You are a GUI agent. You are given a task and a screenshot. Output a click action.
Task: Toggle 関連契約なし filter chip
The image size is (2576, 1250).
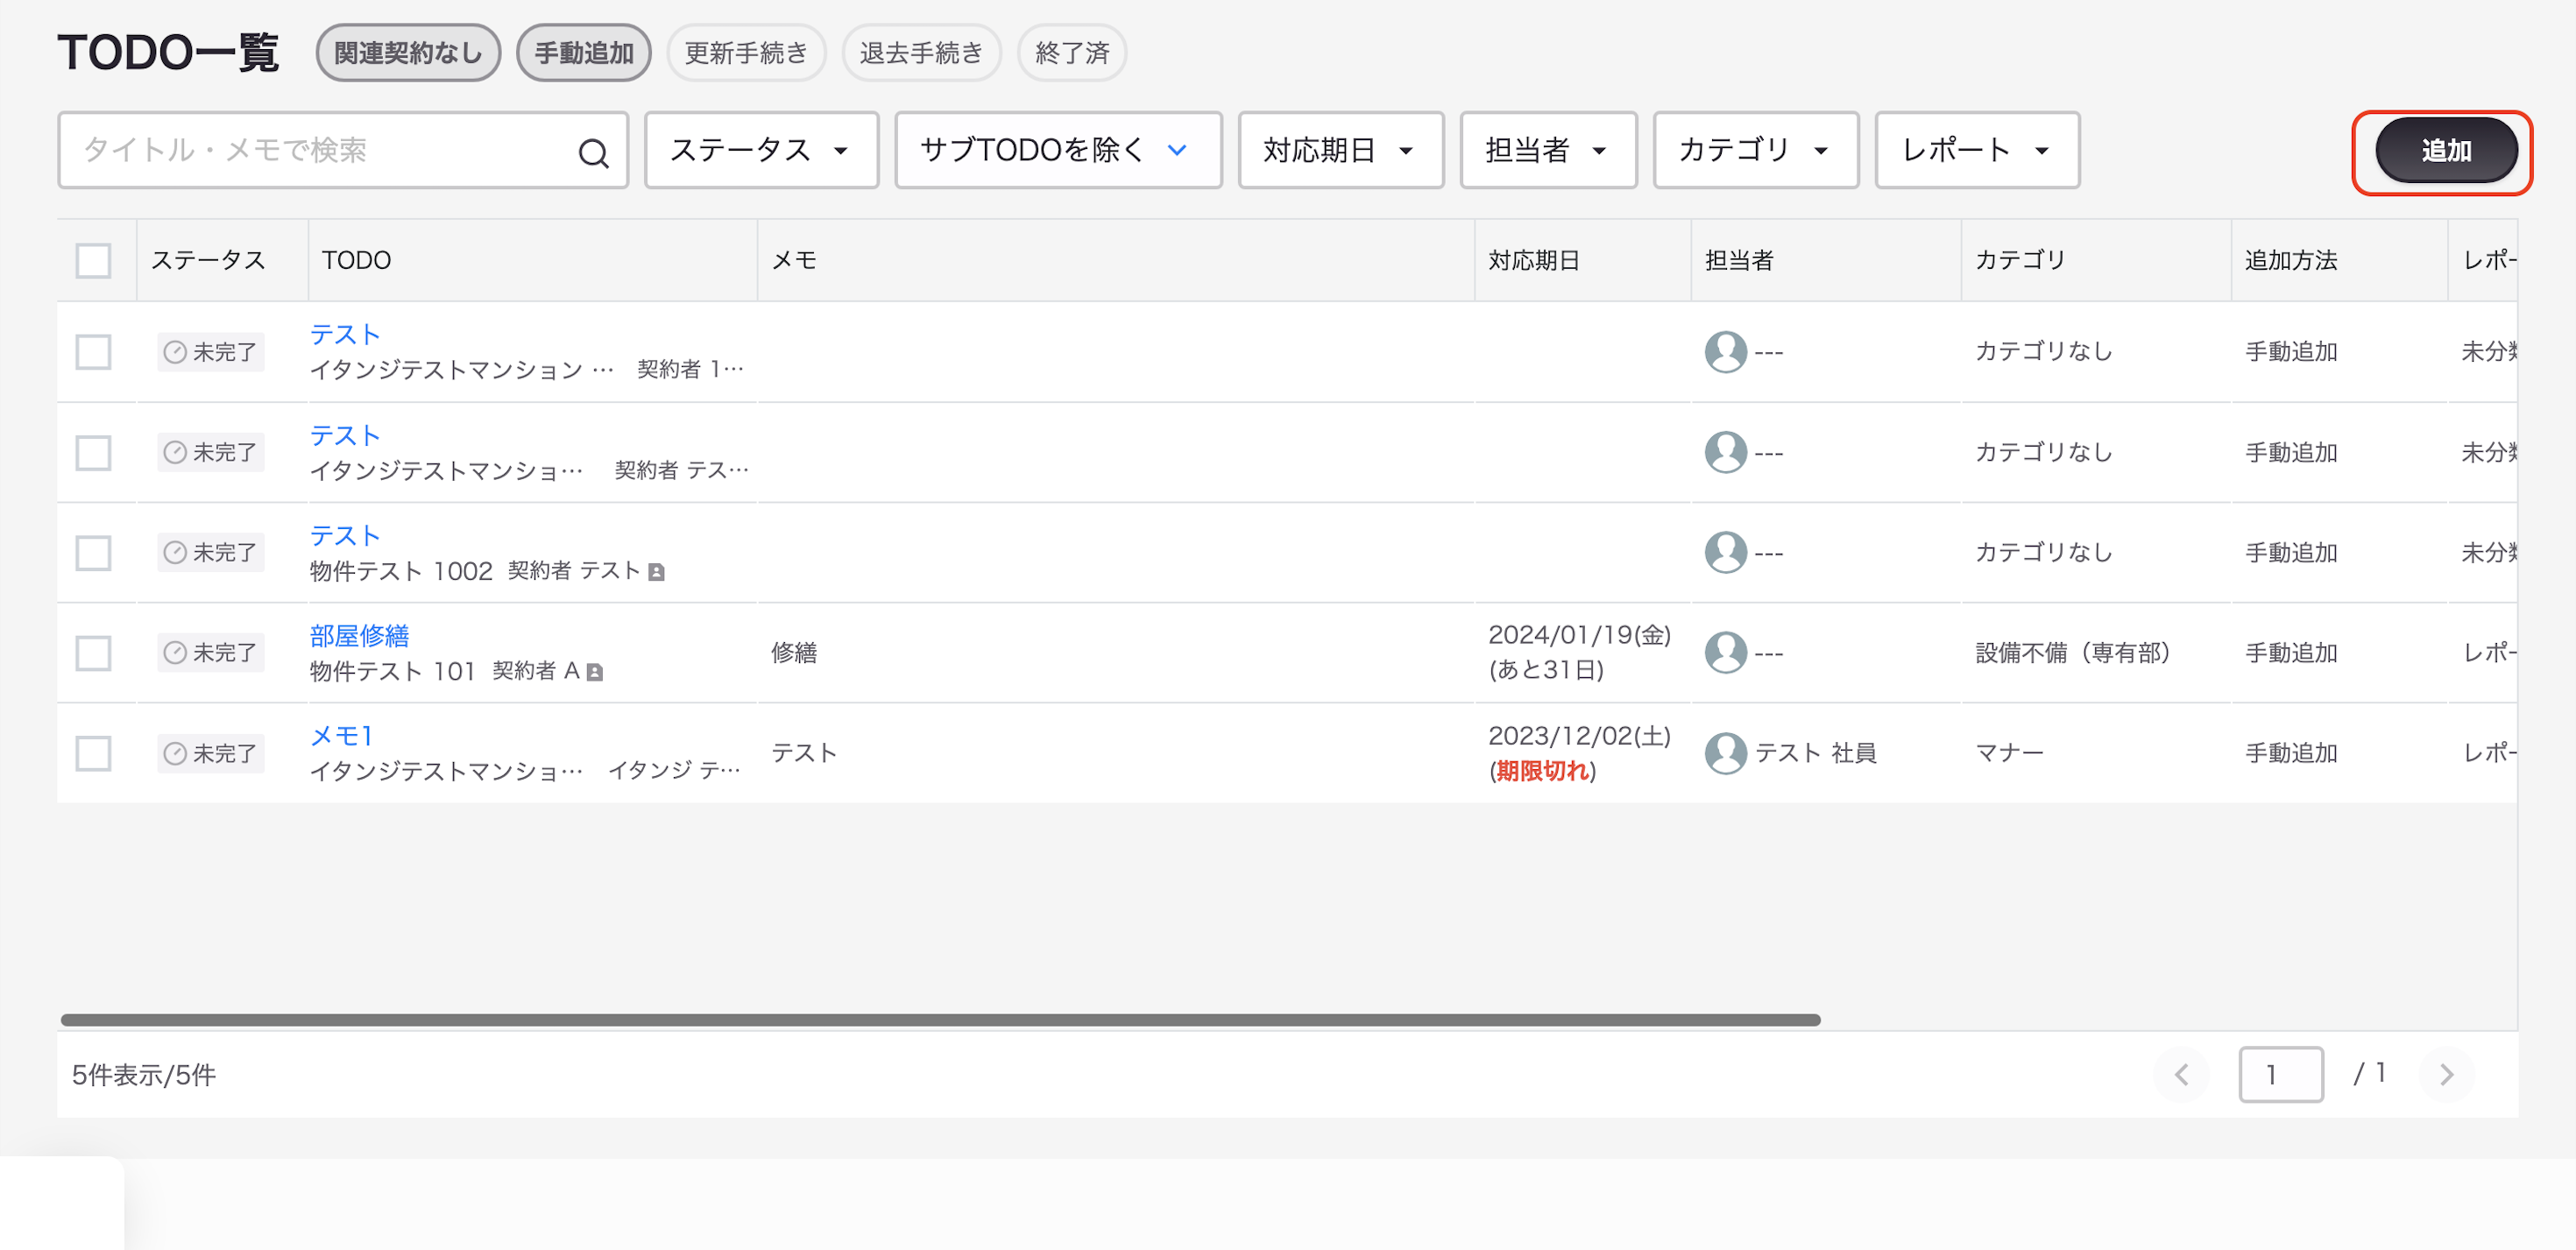point(408,53)
